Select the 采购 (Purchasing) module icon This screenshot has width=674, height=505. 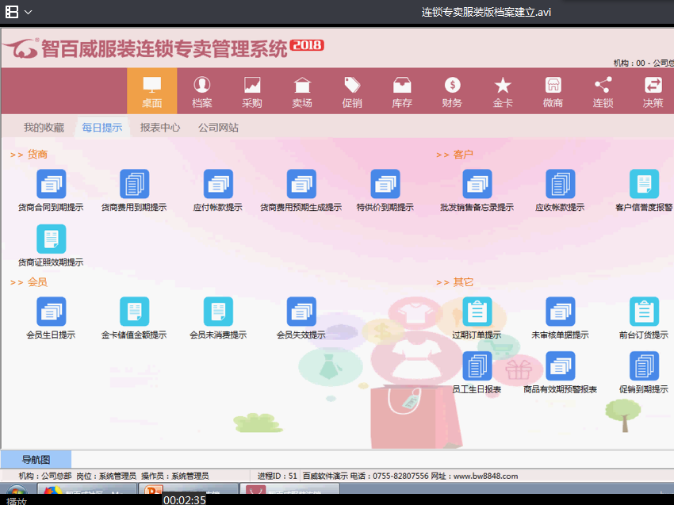pyautogui.click(x=251, y=90)
